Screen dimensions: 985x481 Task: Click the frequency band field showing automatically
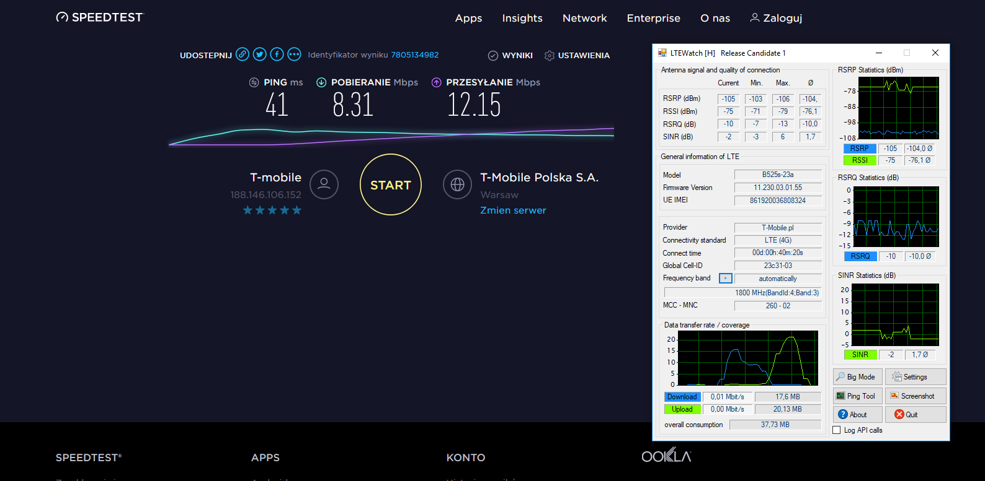778,279
